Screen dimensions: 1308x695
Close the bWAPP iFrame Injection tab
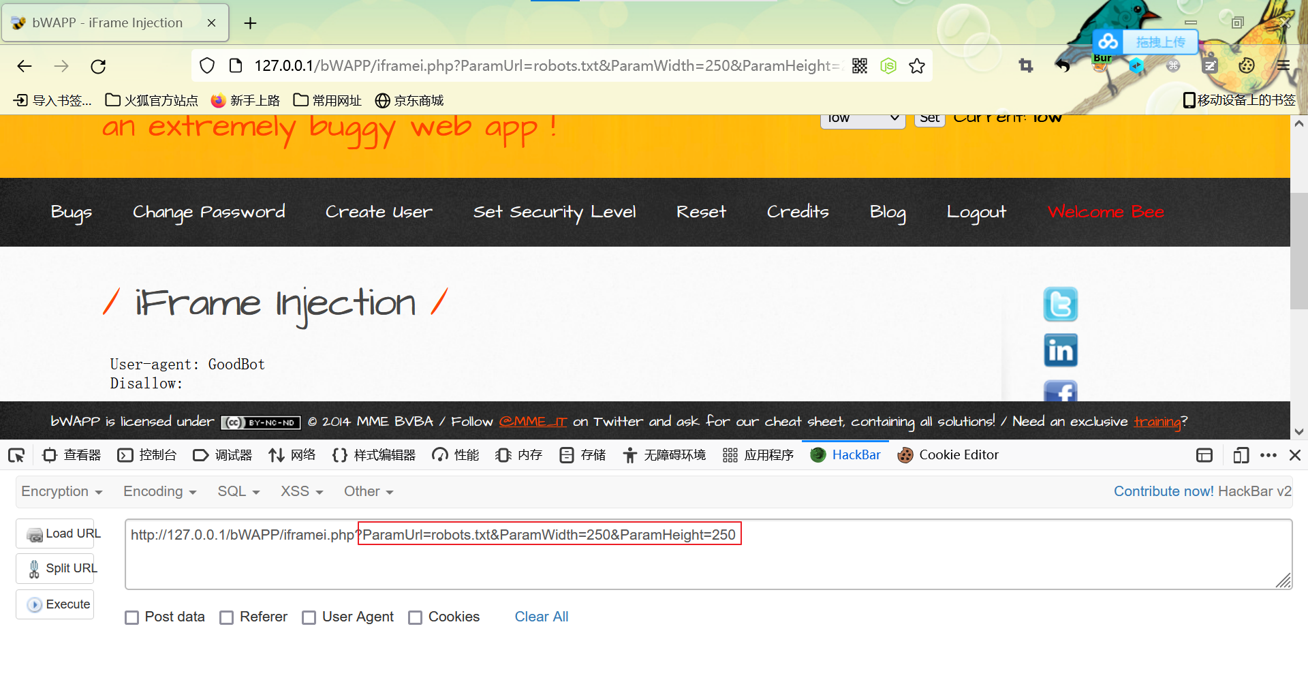(211, 23)
